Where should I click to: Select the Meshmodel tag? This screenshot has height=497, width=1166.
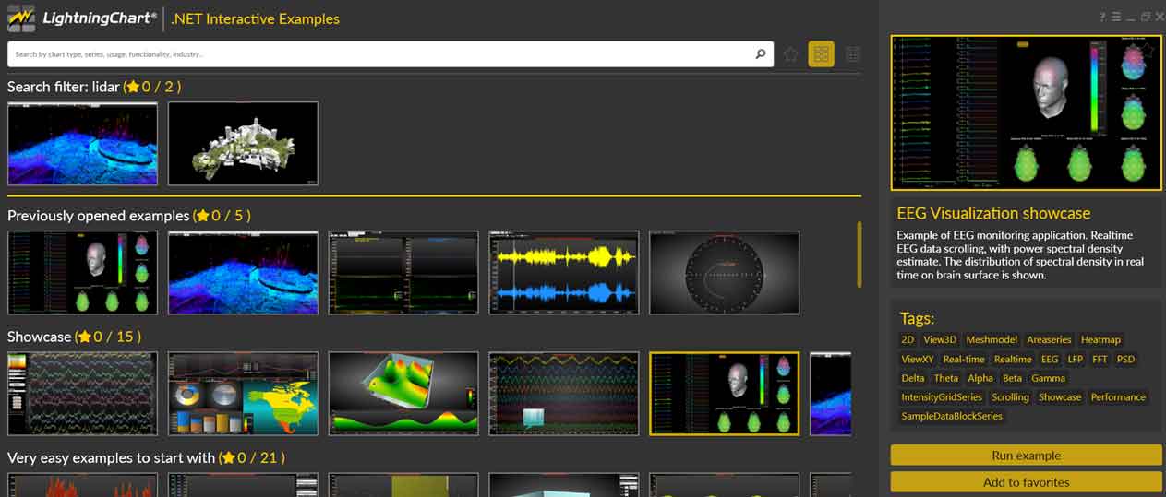pos(992,339)
